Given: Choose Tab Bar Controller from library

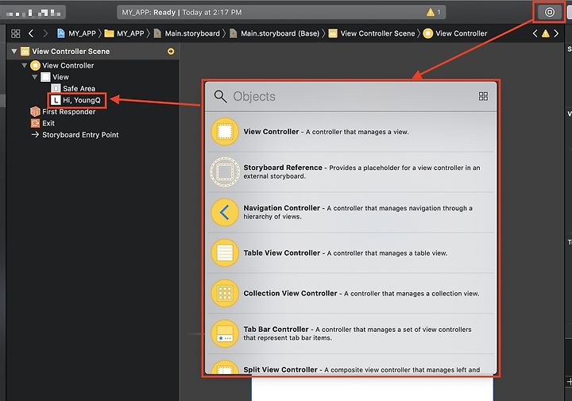Looking at the screenshot, I should [350, 334].
